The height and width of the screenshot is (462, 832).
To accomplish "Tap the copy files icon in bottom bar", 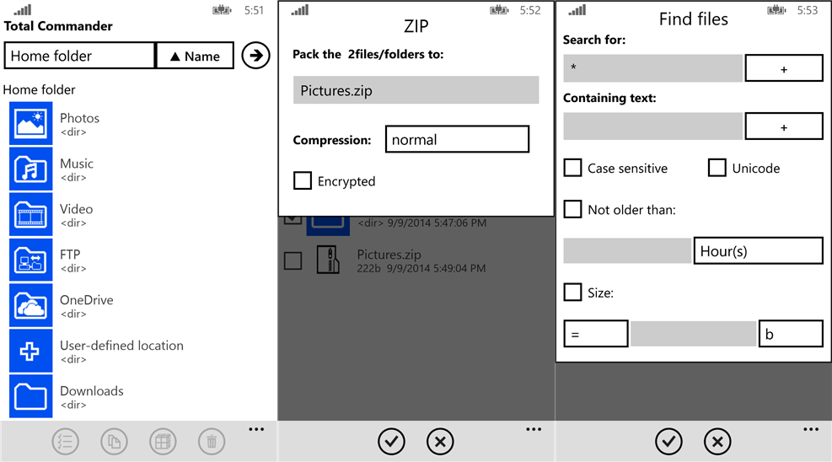I will [114, 441].
